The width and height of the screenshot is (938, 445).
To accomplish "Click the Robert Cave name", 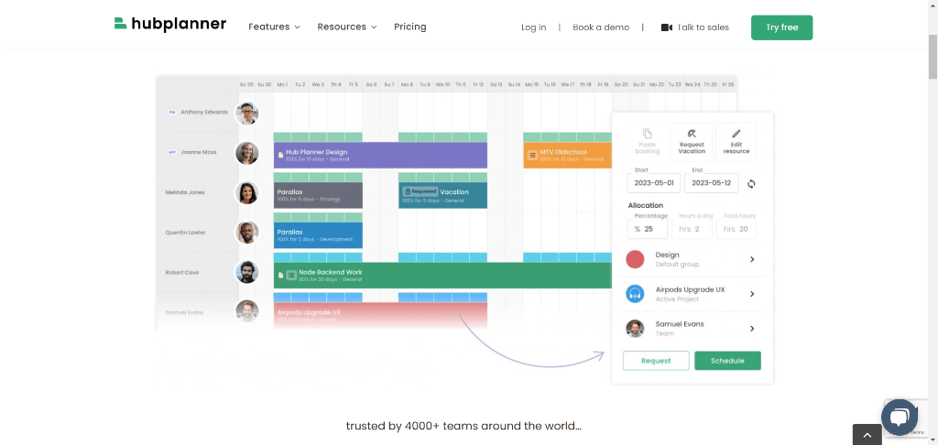I will pos(182,273).
